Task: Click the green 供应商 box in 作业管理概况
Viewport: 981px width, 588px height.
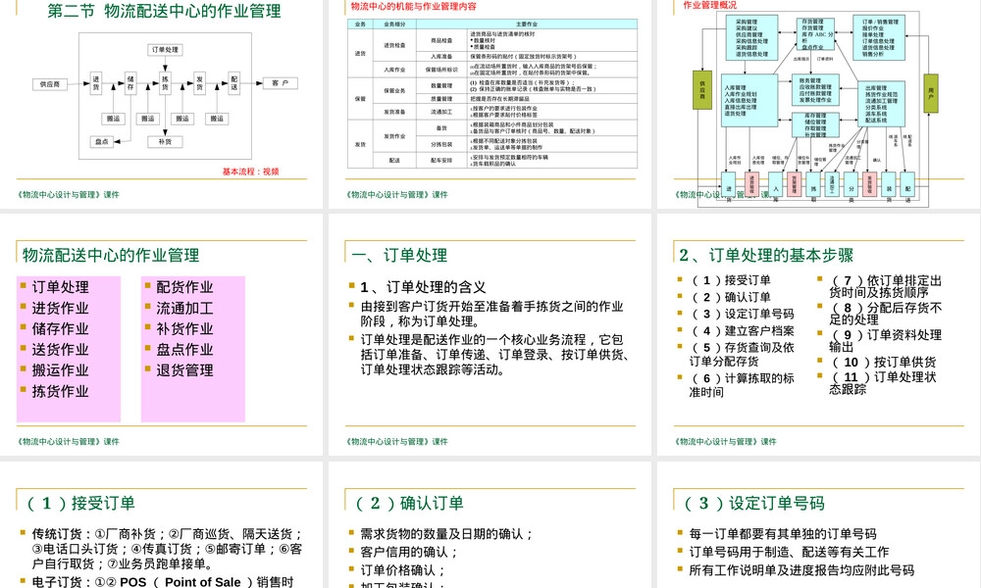Action: [x=702, y=90]
